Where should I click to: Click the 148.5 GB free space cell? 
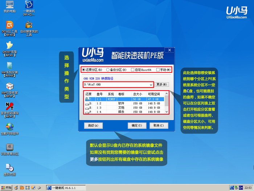click(154, 103)
